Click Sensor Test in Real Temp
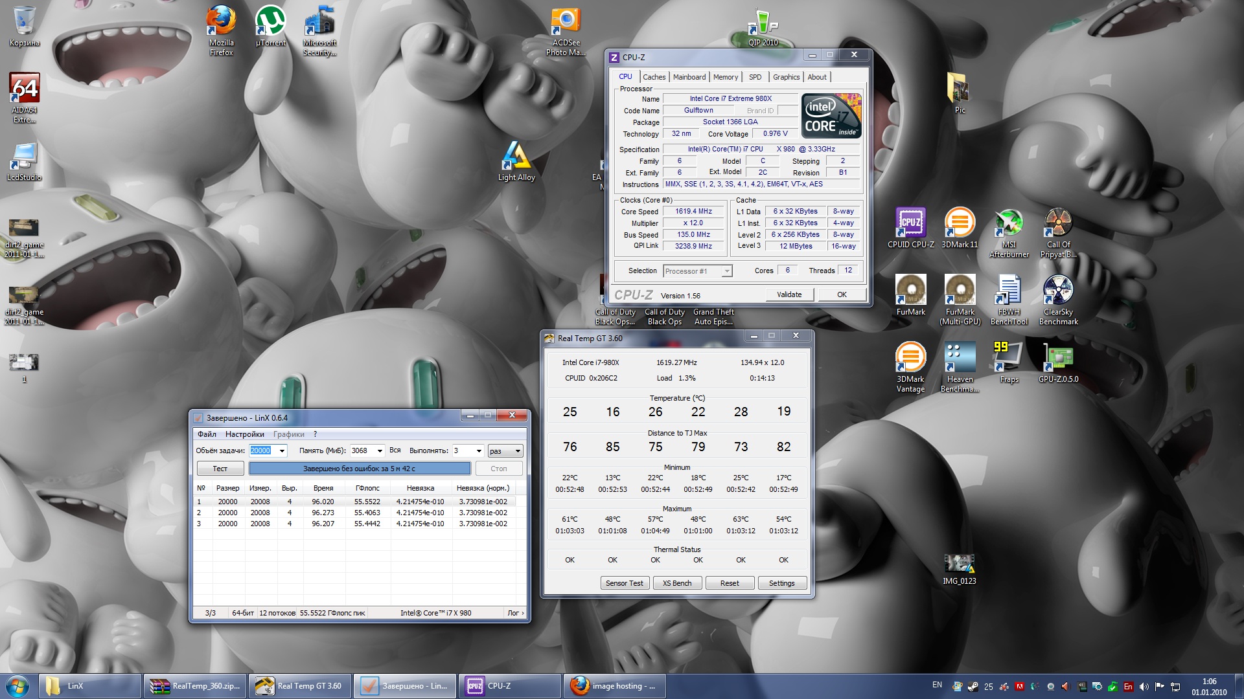 click(x=624, y=583)
